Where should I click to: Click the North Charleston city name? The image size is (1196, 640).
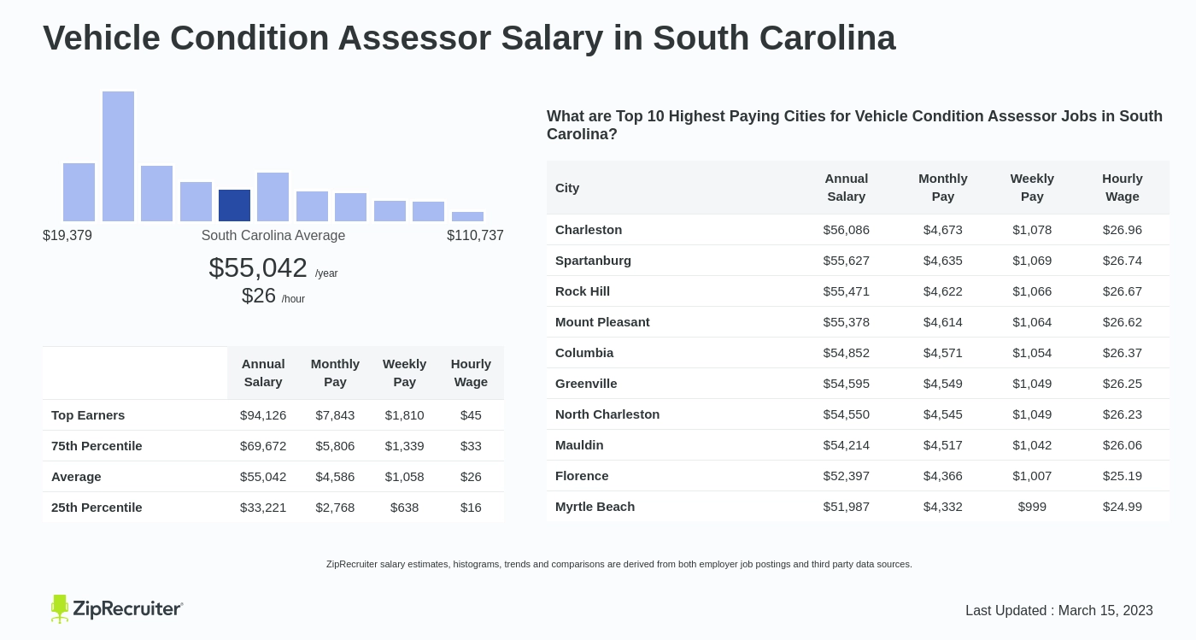[x=607, y=414]
